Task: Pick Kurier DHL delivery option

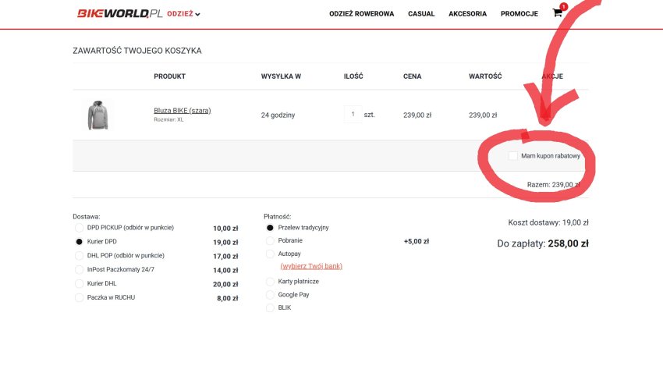Action: coord(79,284)
